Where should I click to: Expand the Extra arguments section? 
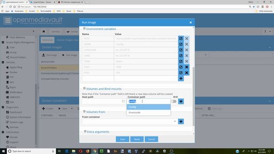pyautogui.click(x=85, y=131)
